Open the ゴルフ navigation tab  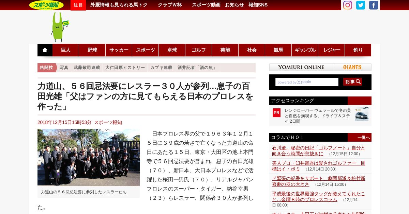coord(199,50)
